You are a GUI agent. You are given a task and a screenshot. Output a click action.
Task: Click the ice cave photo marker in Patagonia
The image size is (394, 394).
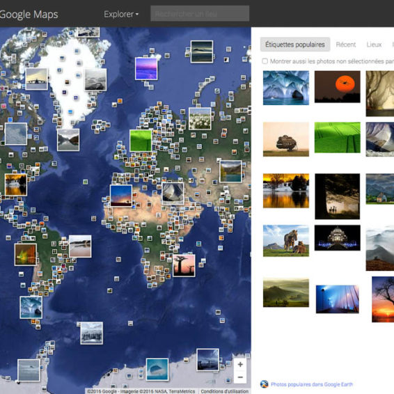point(31,307)
